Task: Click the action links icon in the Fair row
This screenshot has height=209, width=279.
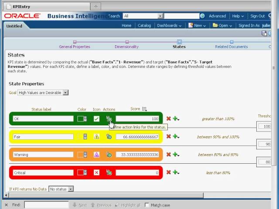Action: click(109, 136)
